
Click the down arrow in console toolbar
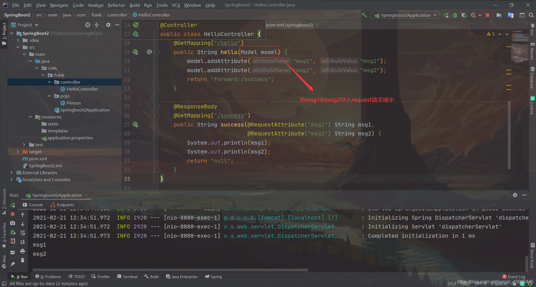23,224
